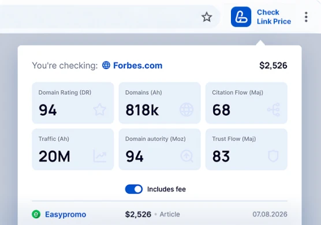Click the shield icon in Trust Flow card
The width and height of the screenshot is (321, 225).
pyautogui.click(x=273, y=156)
